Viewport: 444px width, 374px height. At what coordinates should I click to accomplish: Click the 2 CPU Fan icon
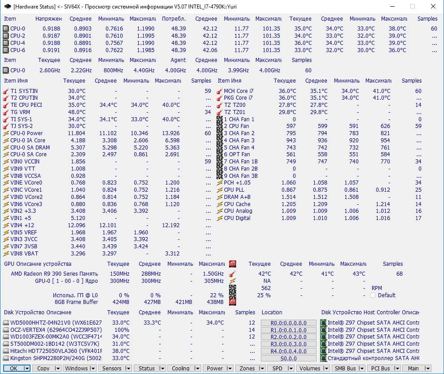pyautogui.click(x=220, y=126)
